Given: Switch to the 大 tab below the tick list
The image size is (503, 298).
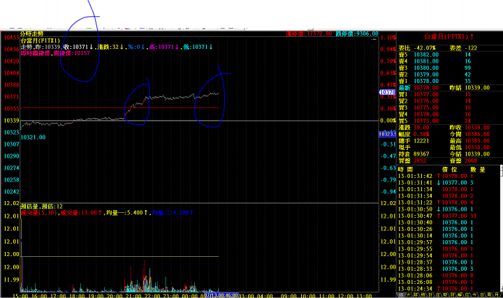Looking at the screenshot, I should point(409,295).
